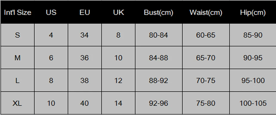The width and height of the screenshot is (276, 115).
Task: Select the EU column header
Action: pos(85,13)
